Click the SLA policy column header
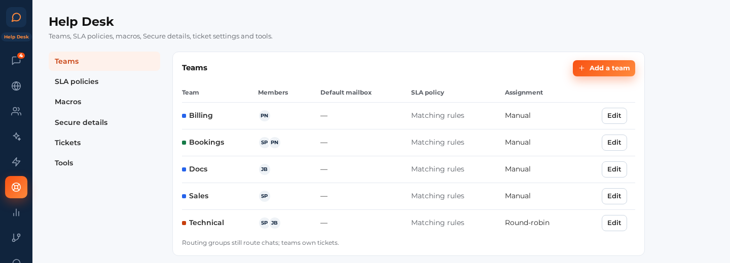 427,93
